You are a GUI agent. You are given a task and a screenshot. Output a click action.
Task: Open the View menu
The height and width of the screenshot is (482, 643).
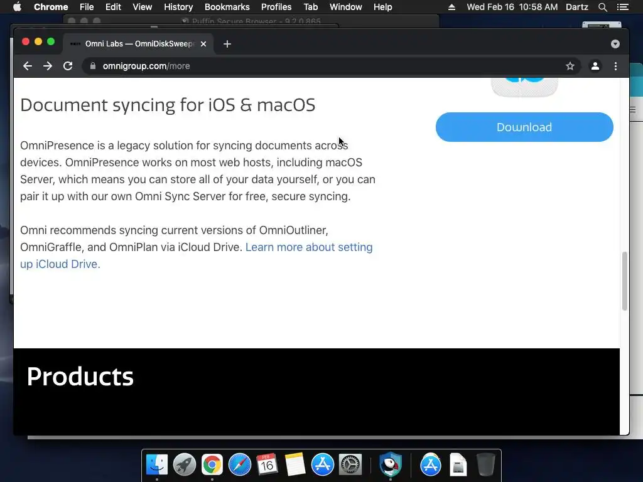143,7
